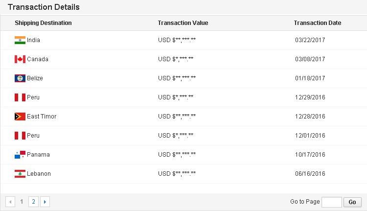Click the Transaction Value column header
This screenshot has width=367, height=211.
point(183,23)
